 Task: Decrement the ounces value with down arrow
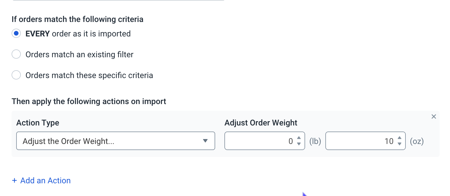tap(400, 143)
